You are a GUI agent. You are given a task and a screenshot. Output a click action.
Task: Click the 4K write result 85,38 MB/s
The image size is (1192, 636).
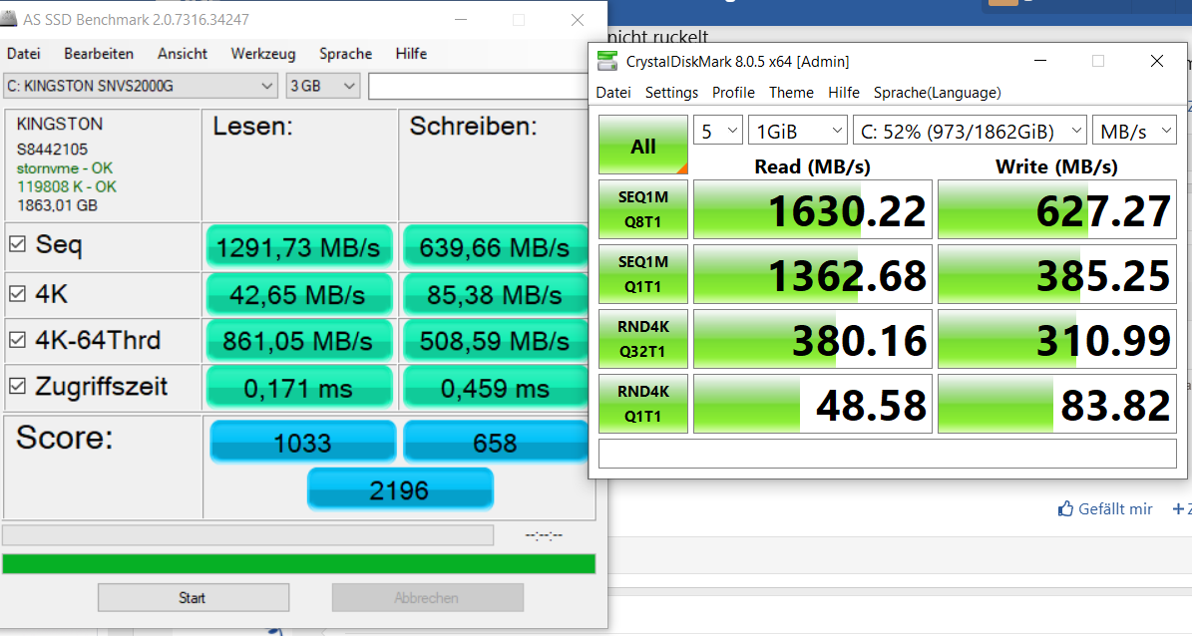click(x=495, y=294)
